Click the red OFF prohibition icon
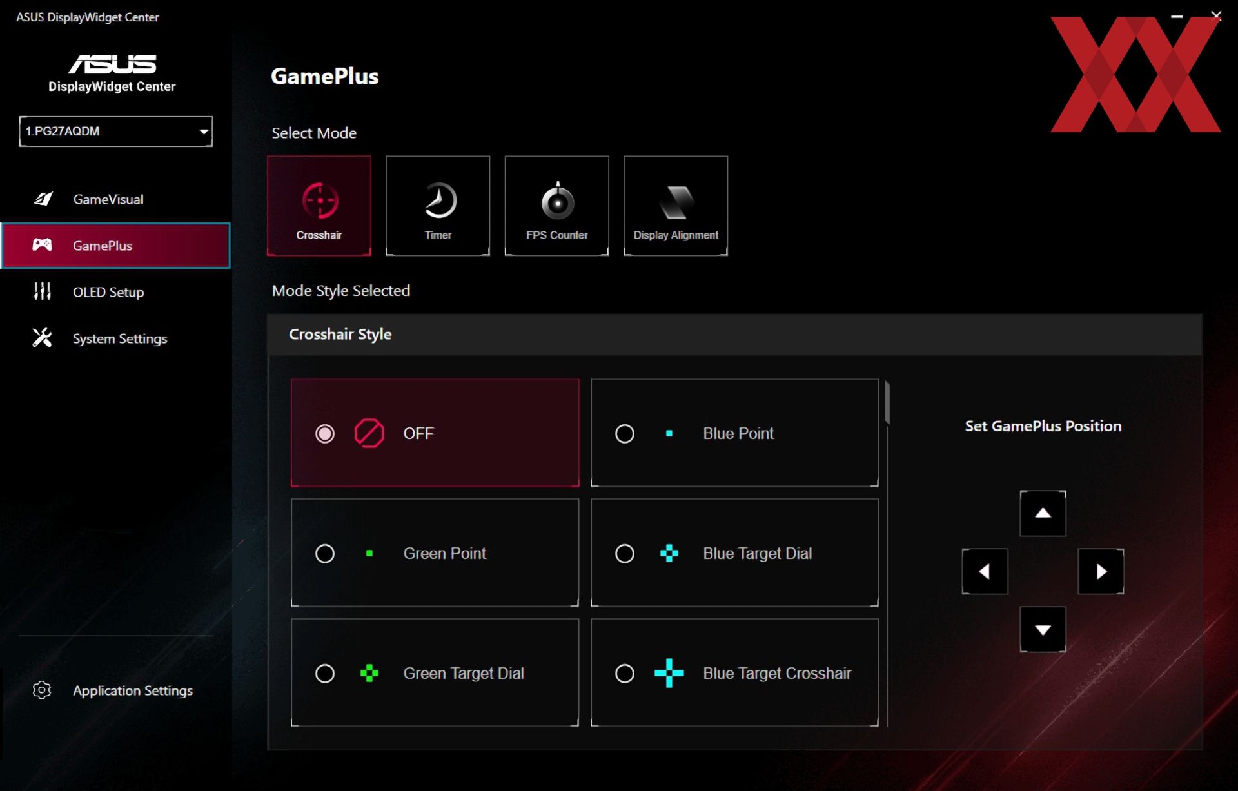Viewport: 1238px width, 791px height. (x=369, y=433)
